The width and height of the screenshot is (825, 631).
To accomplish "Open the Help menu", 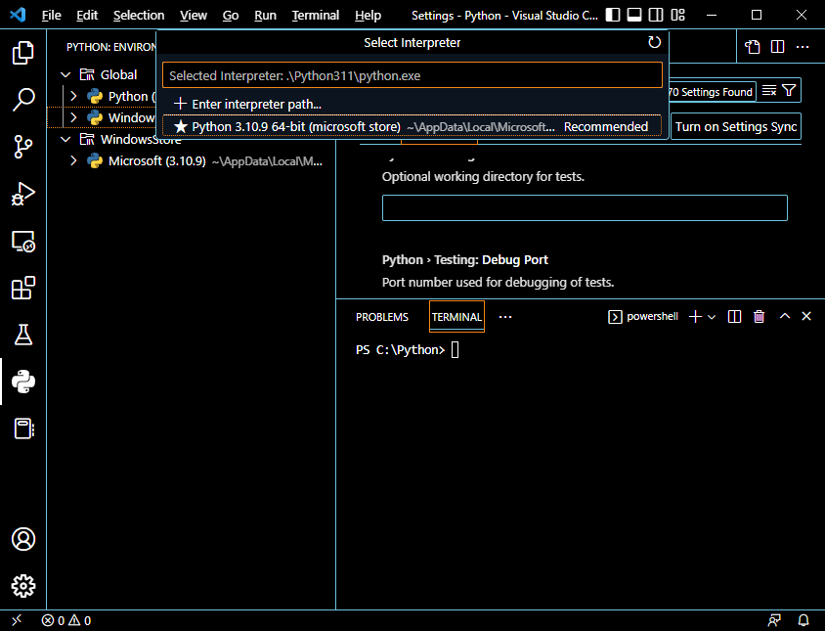I will coord(368,16).
